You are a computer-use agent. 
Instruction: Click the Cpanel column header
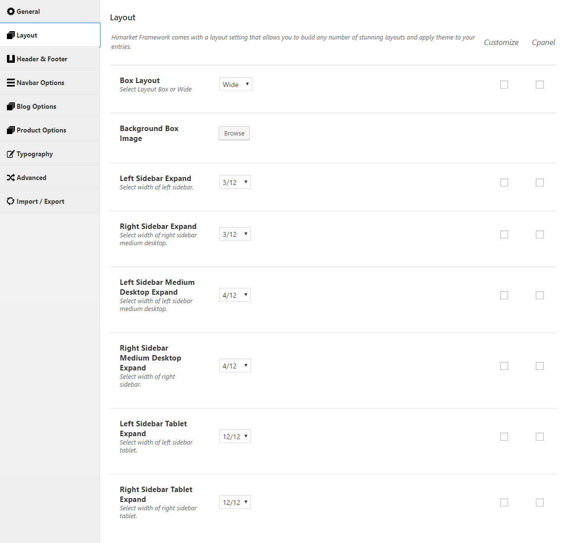[543, 43]
